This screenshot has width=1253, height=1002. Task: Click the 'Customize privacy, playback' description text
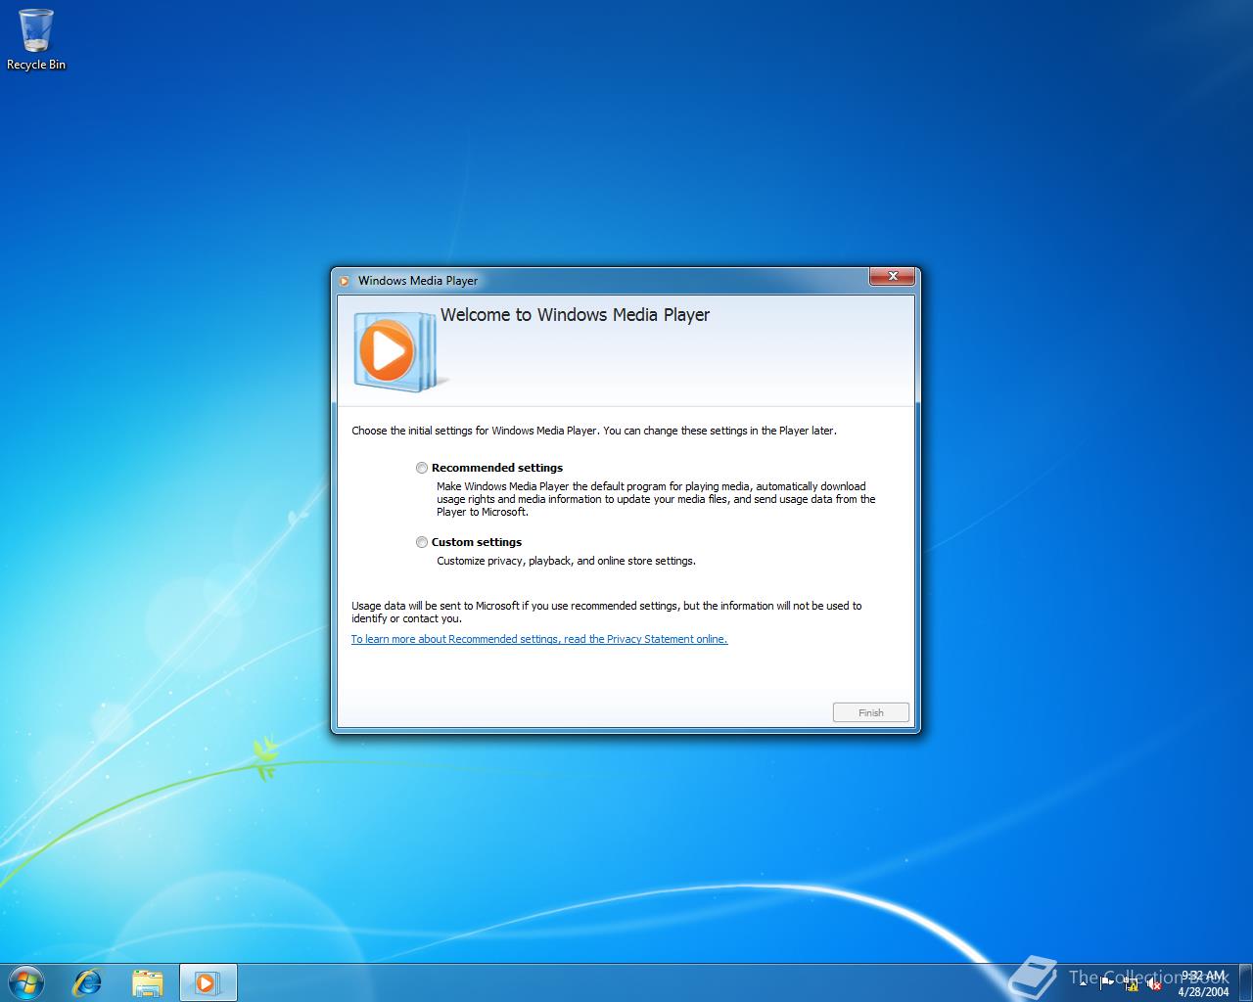pos(566,561)
